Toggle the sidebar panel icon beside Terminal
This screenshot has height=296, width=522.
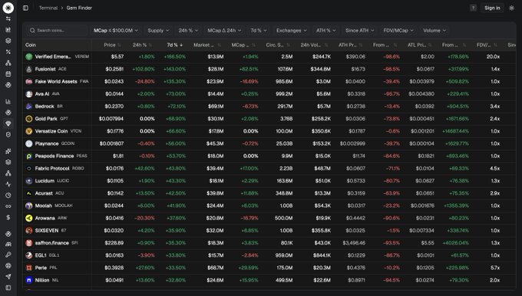(25, 8)
